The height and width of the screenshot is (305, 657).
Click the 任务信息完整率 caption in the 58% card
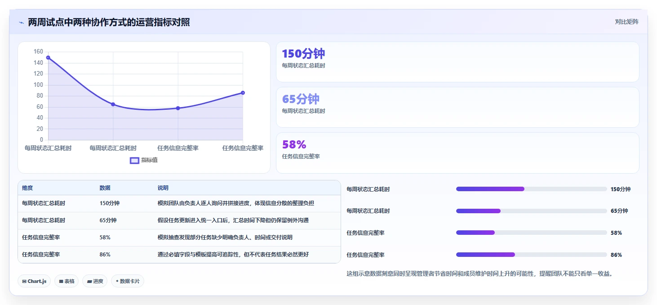(x=301, y=156)
